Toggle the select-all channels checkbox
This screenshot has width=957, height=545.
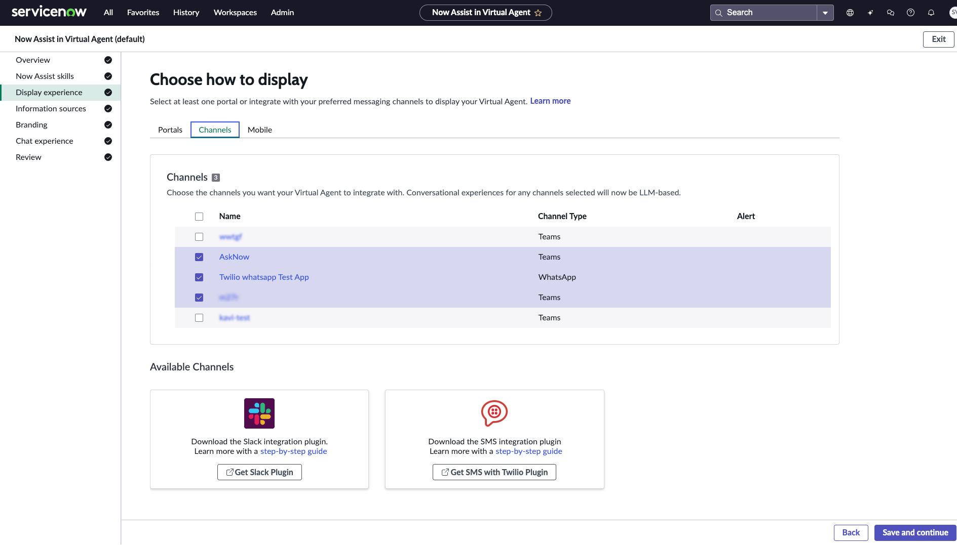click(x=199, y=217)
